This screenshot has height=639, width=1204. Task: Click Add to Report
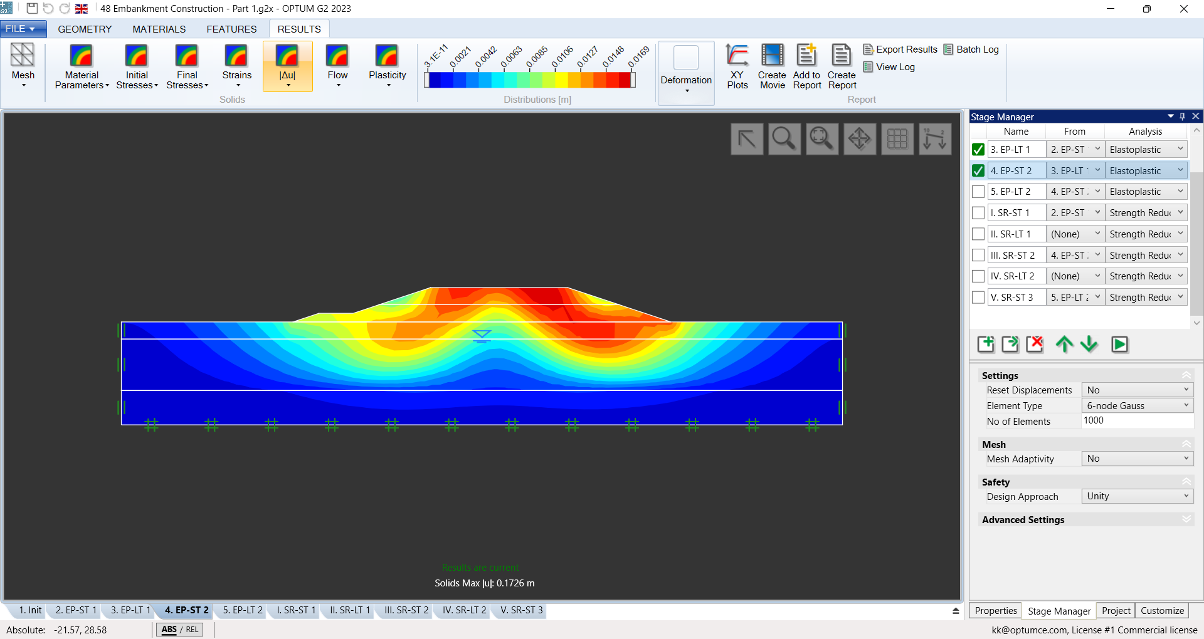coord(807,66)
